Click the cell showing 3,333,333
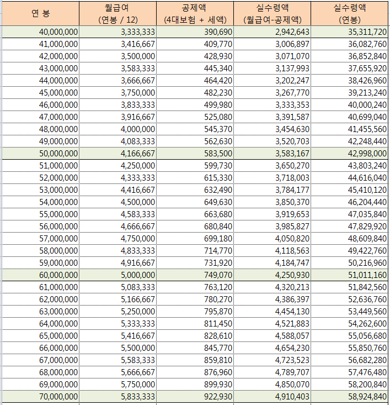Screen dimensions: 390x405 click(x=117, y=32)
